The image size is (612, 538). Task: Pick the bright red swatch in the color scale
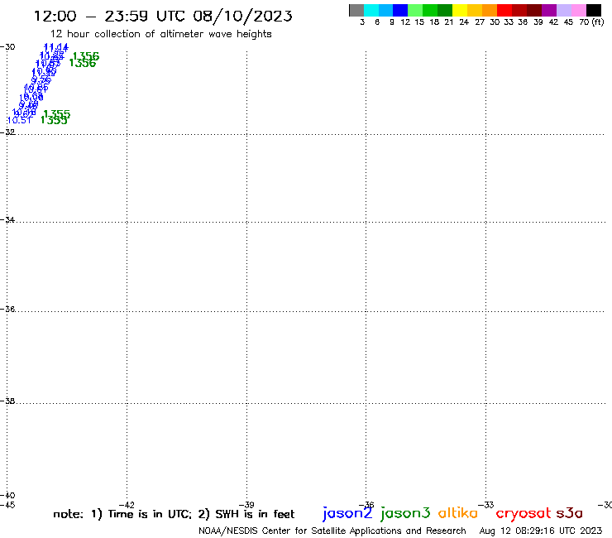click(x=504, y=10)
